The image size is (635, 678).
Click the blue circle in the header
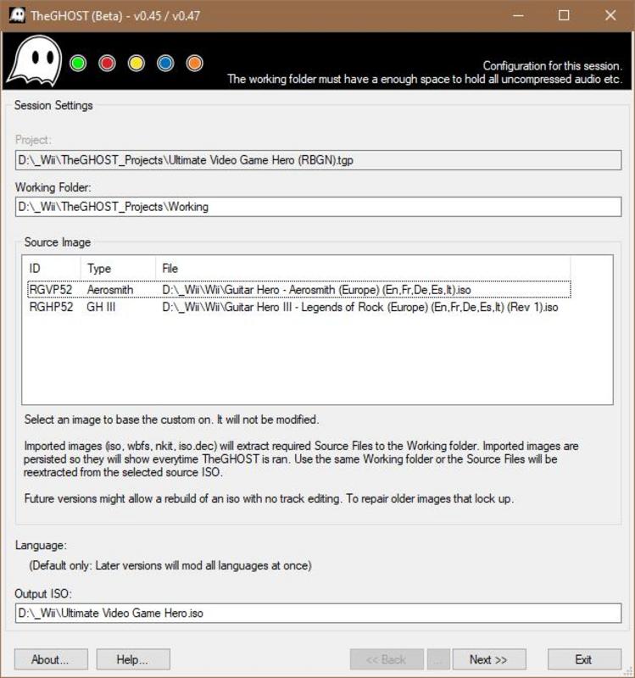pyautogui.click(x=165, y=63)
